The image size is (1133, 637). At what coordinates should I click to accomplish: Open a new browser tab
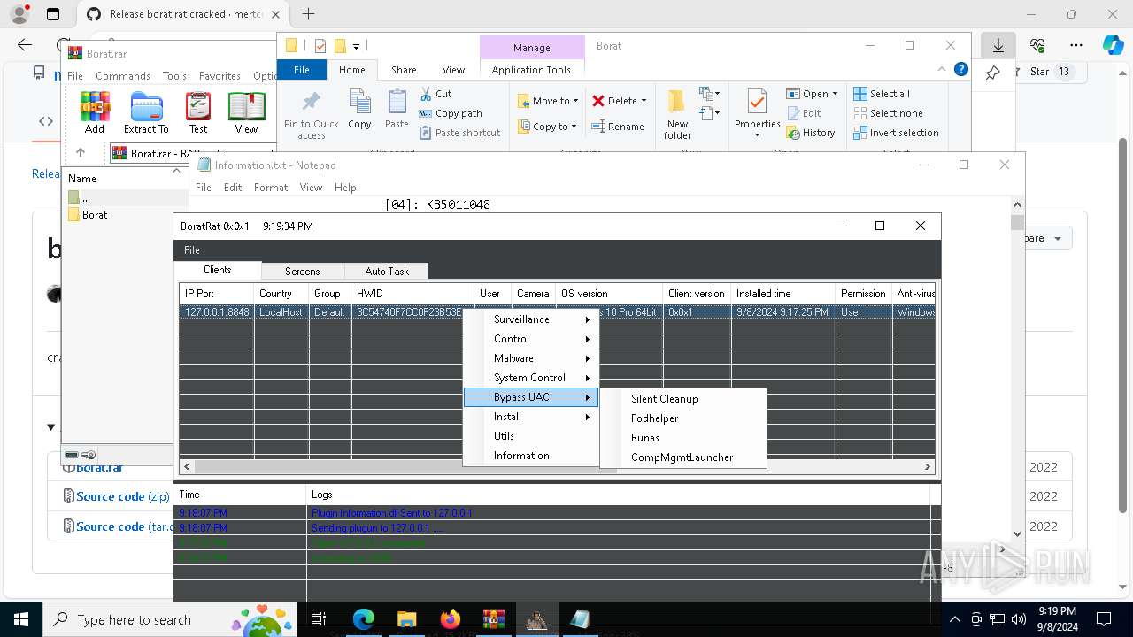pyautogui.click(x=308, y=14)
